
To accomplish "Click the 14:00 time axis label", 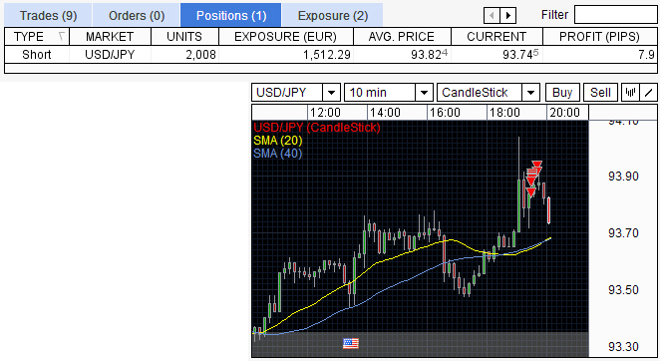I will [385, 113].
